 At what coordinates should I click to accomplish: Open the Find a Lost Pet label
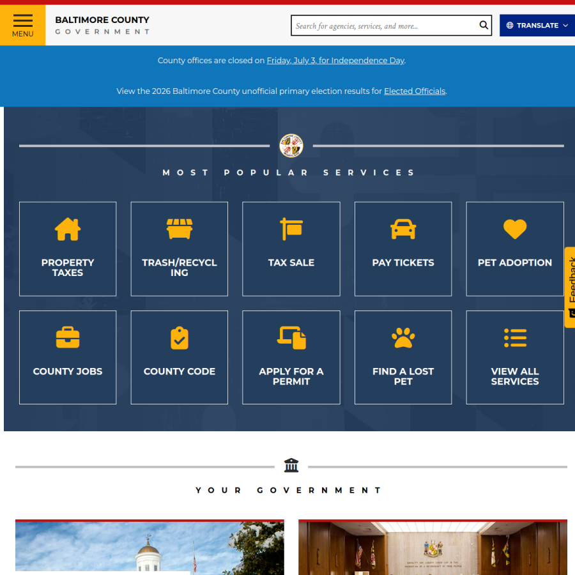[403, 376]
